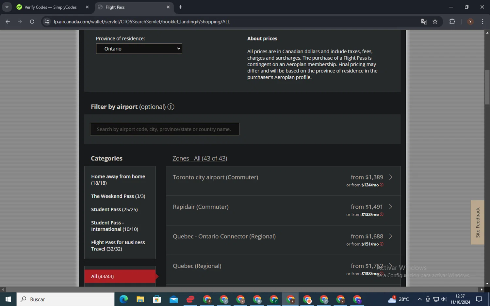Show hidden system tray icons
The height and width of the screenshot is (306, 490).
[419, 299]
